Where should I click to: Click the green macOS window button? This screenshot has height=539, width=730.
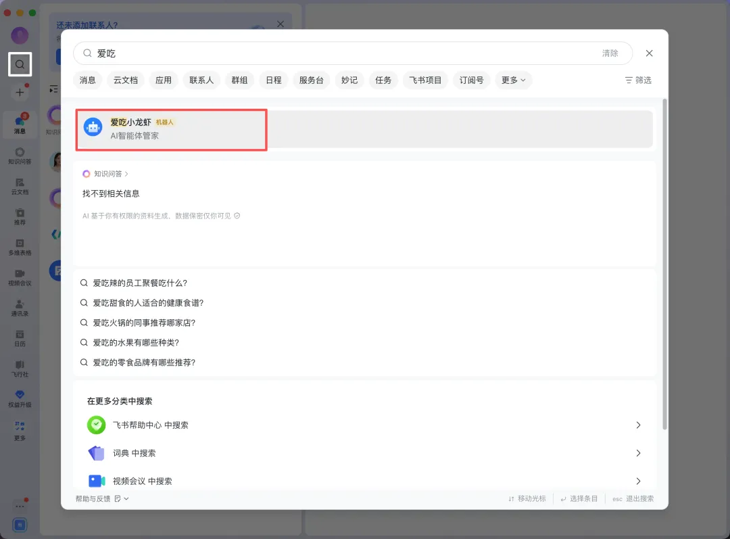(32, 13)
